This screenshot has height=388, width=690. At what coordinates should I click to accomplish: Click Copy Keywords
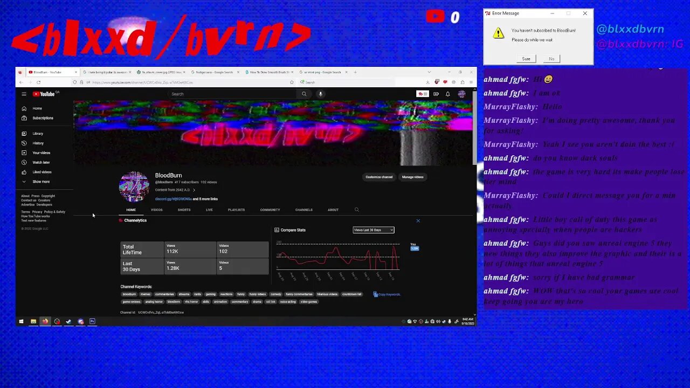[x=387, y=294]
